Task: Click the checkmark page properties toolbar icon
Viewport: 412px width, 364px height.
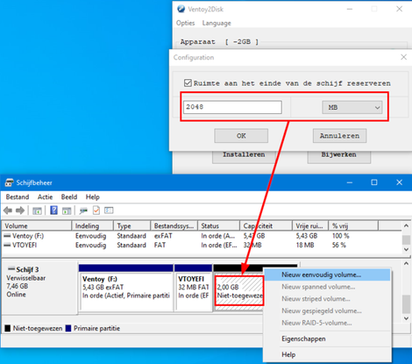Action: tap(96, 211)
